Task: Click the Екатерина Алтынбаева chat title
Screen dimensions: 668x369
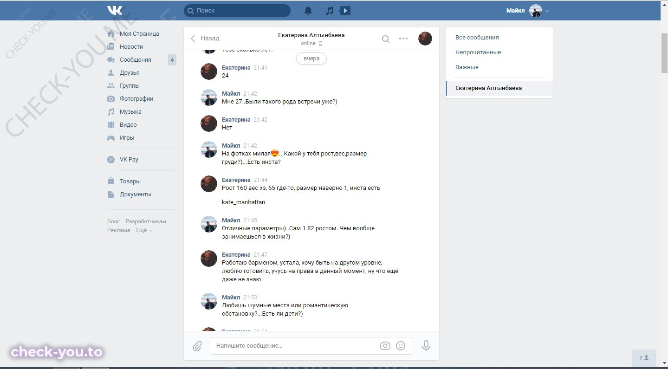Action: click(x=311, y=35)
